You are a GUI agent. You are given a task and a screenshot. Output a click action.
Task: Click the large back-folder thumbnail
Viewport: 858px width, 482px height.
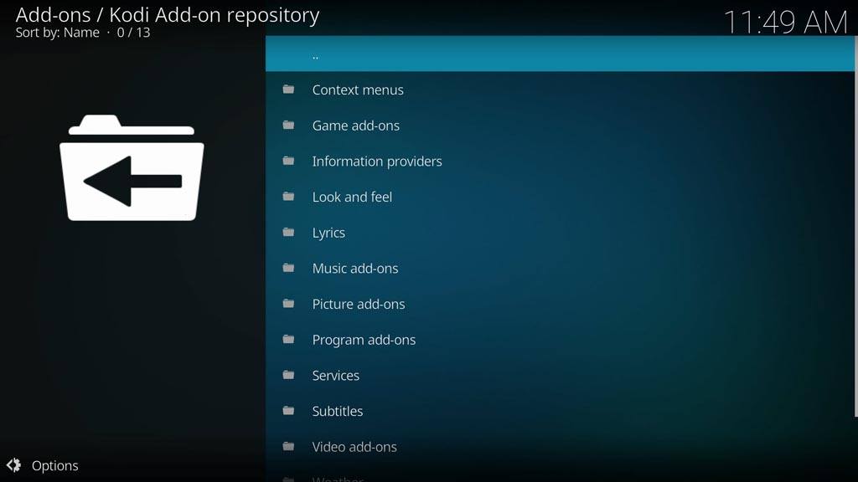[132, 167]
